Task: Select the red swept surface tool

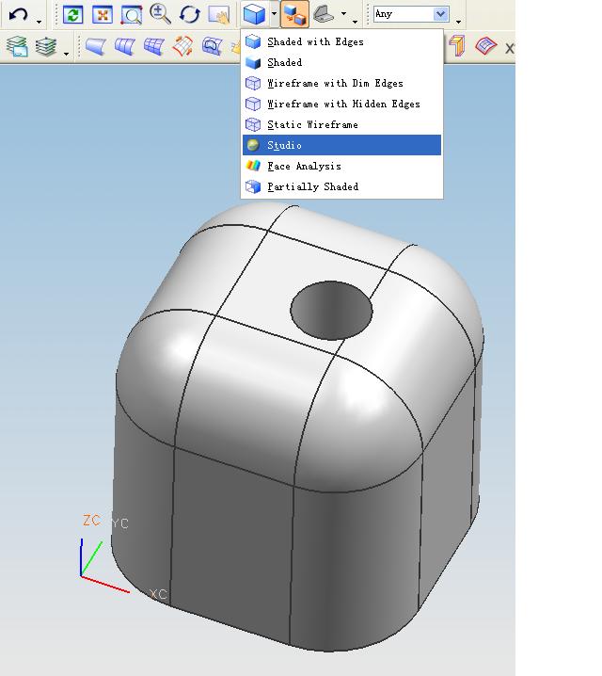Action: pyautogui.click(x=182, y=46)
